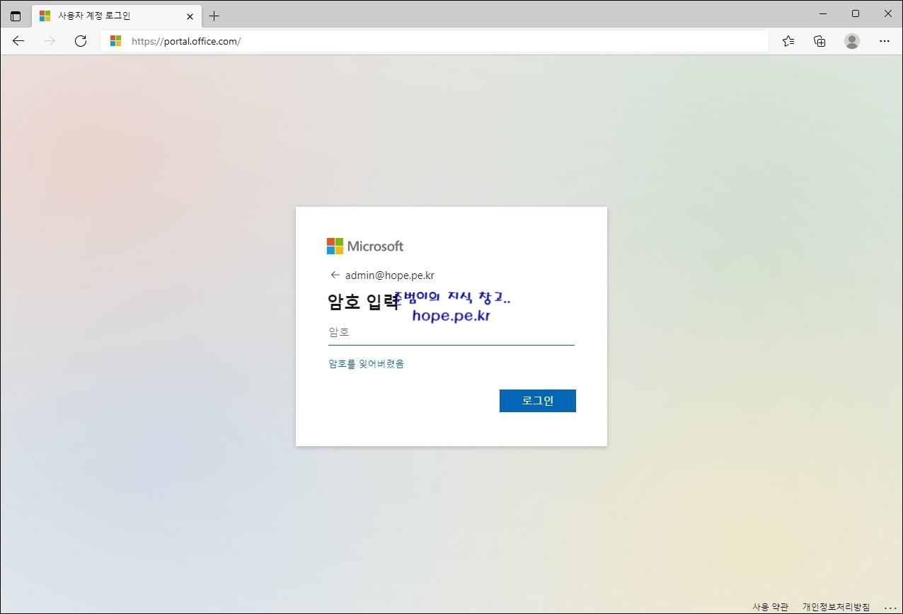Focus the 암호 password field
Image resolution: width=903 pixels, height=614 pixels.
click(451, 332)
